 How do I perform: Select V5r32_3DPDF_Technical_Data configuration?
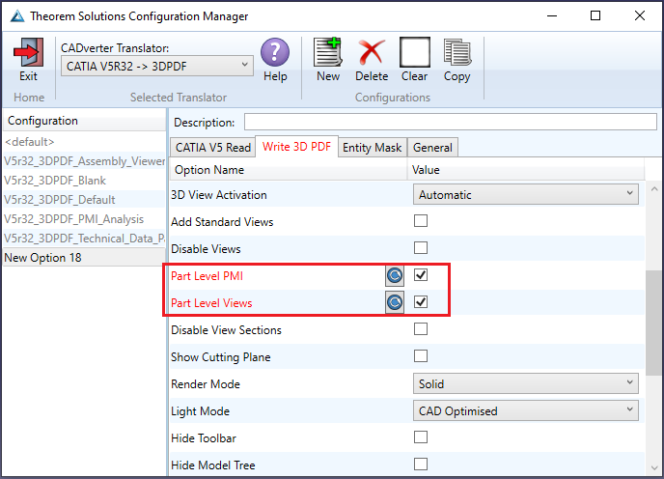[84, 239]
